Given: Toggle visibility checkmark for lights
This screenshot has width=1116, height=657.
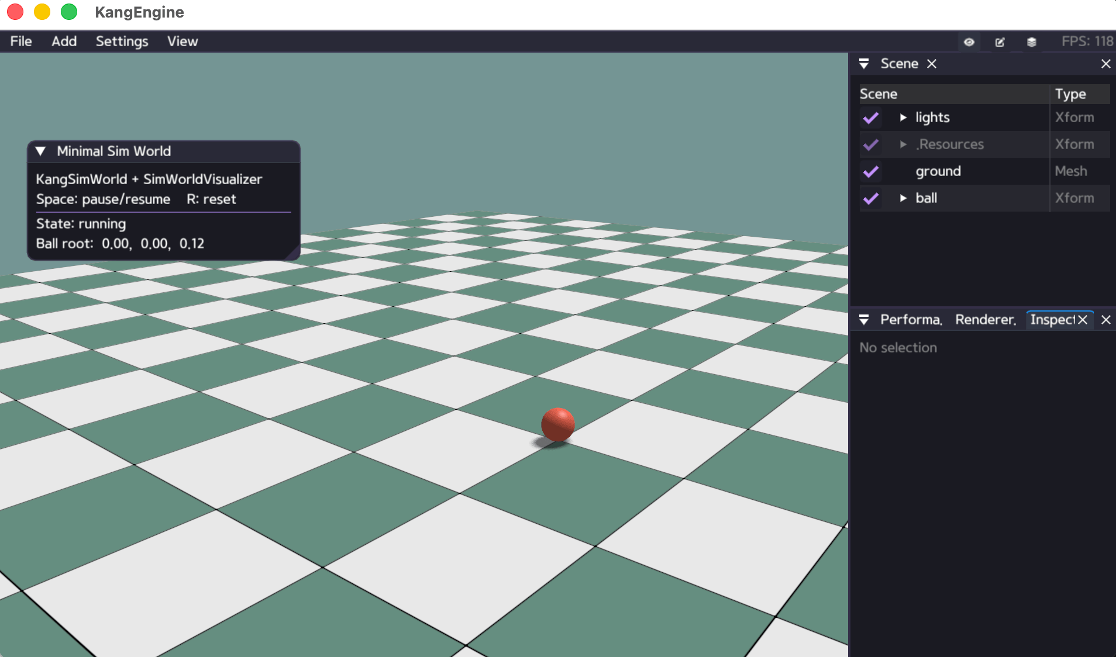Looking at the screenshot, I should coord(871,117).
